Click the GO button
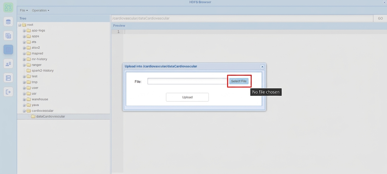Viewport: 387px width, 174px height. [x=380, y=18]
